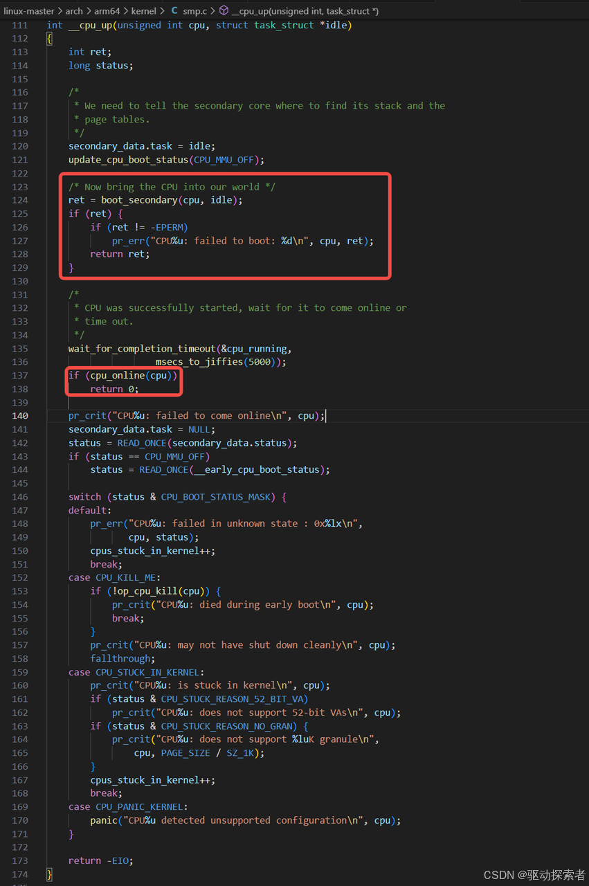Open the __cpu_up symbol breadcrumb

click(305, 11)
